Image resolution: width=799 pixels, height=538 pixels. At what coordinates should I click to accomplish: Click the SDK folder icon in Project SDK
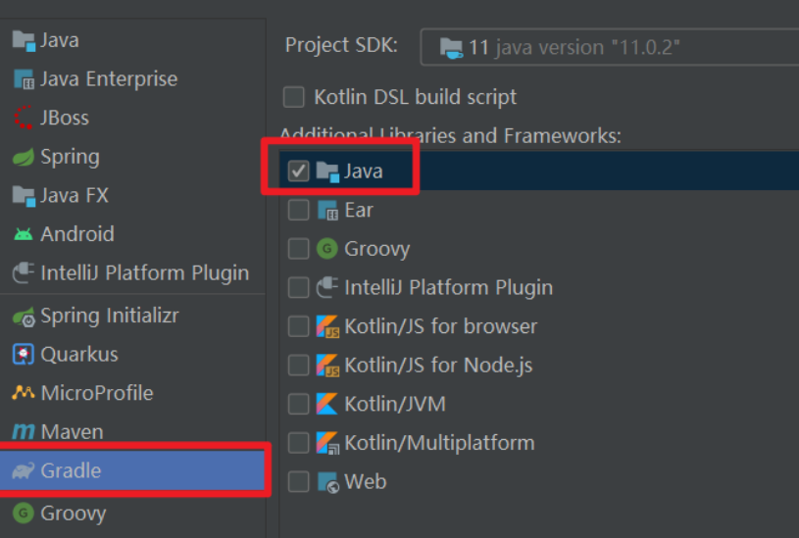click(451, 48)
